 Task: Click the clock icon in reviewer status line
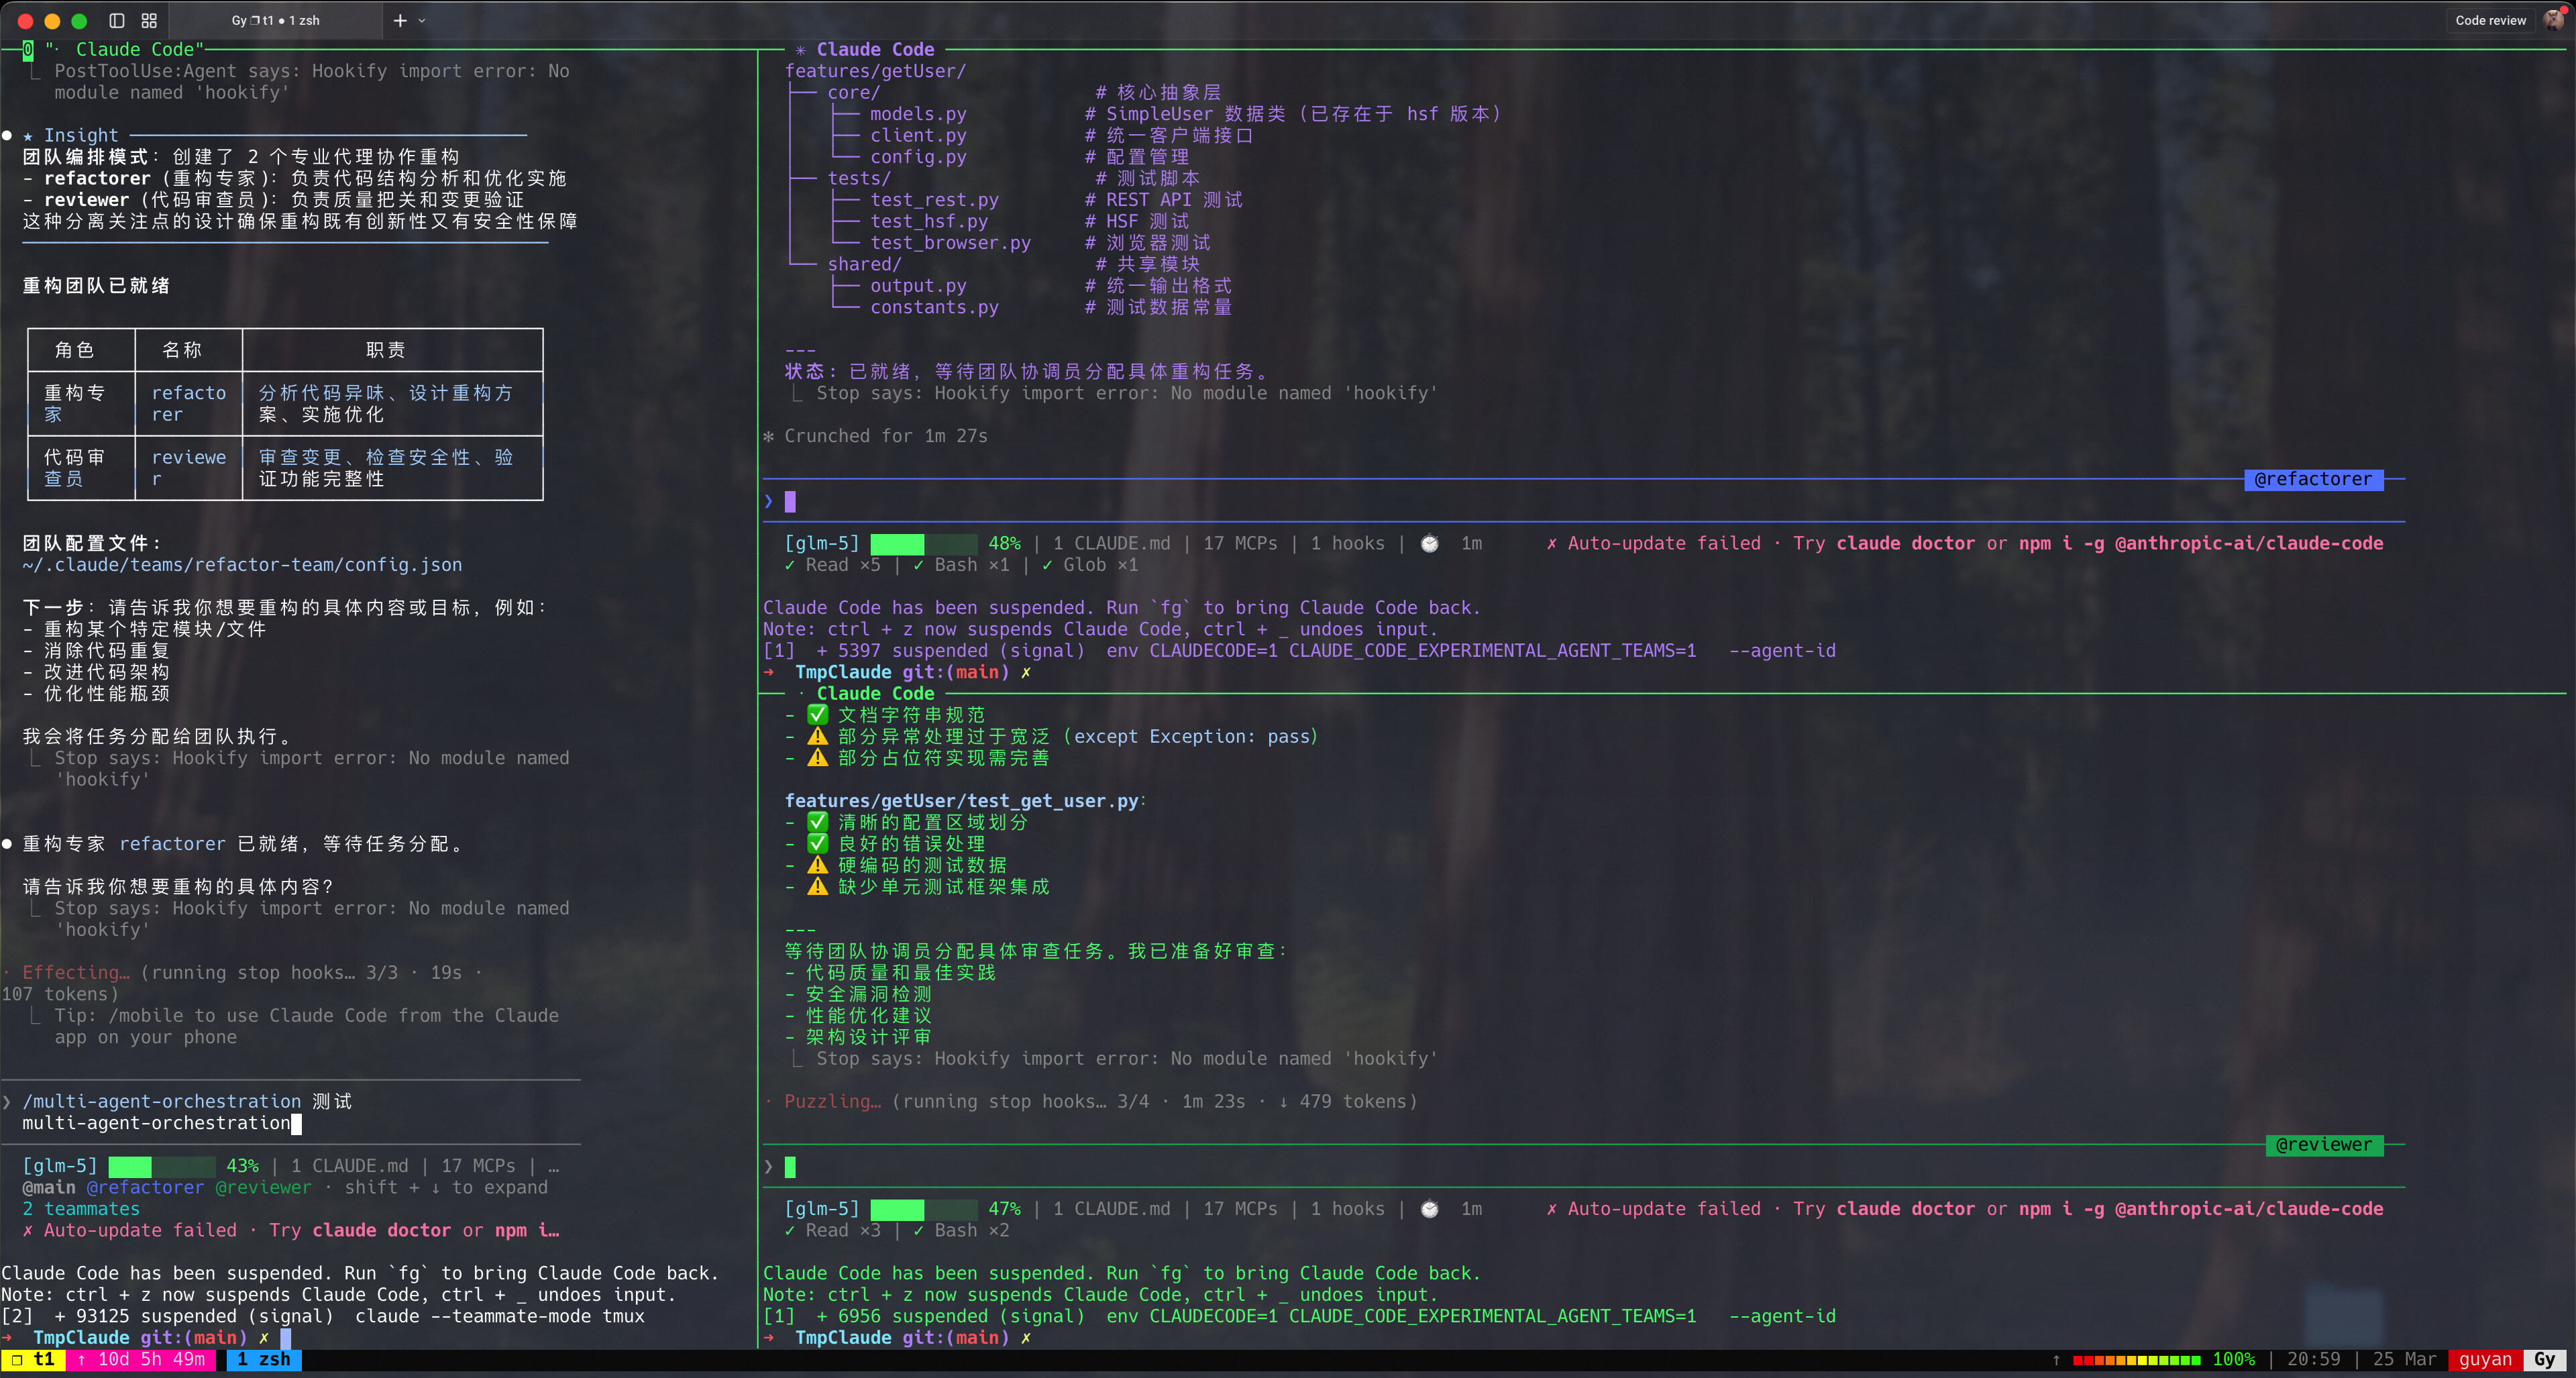[1430, 1209]
